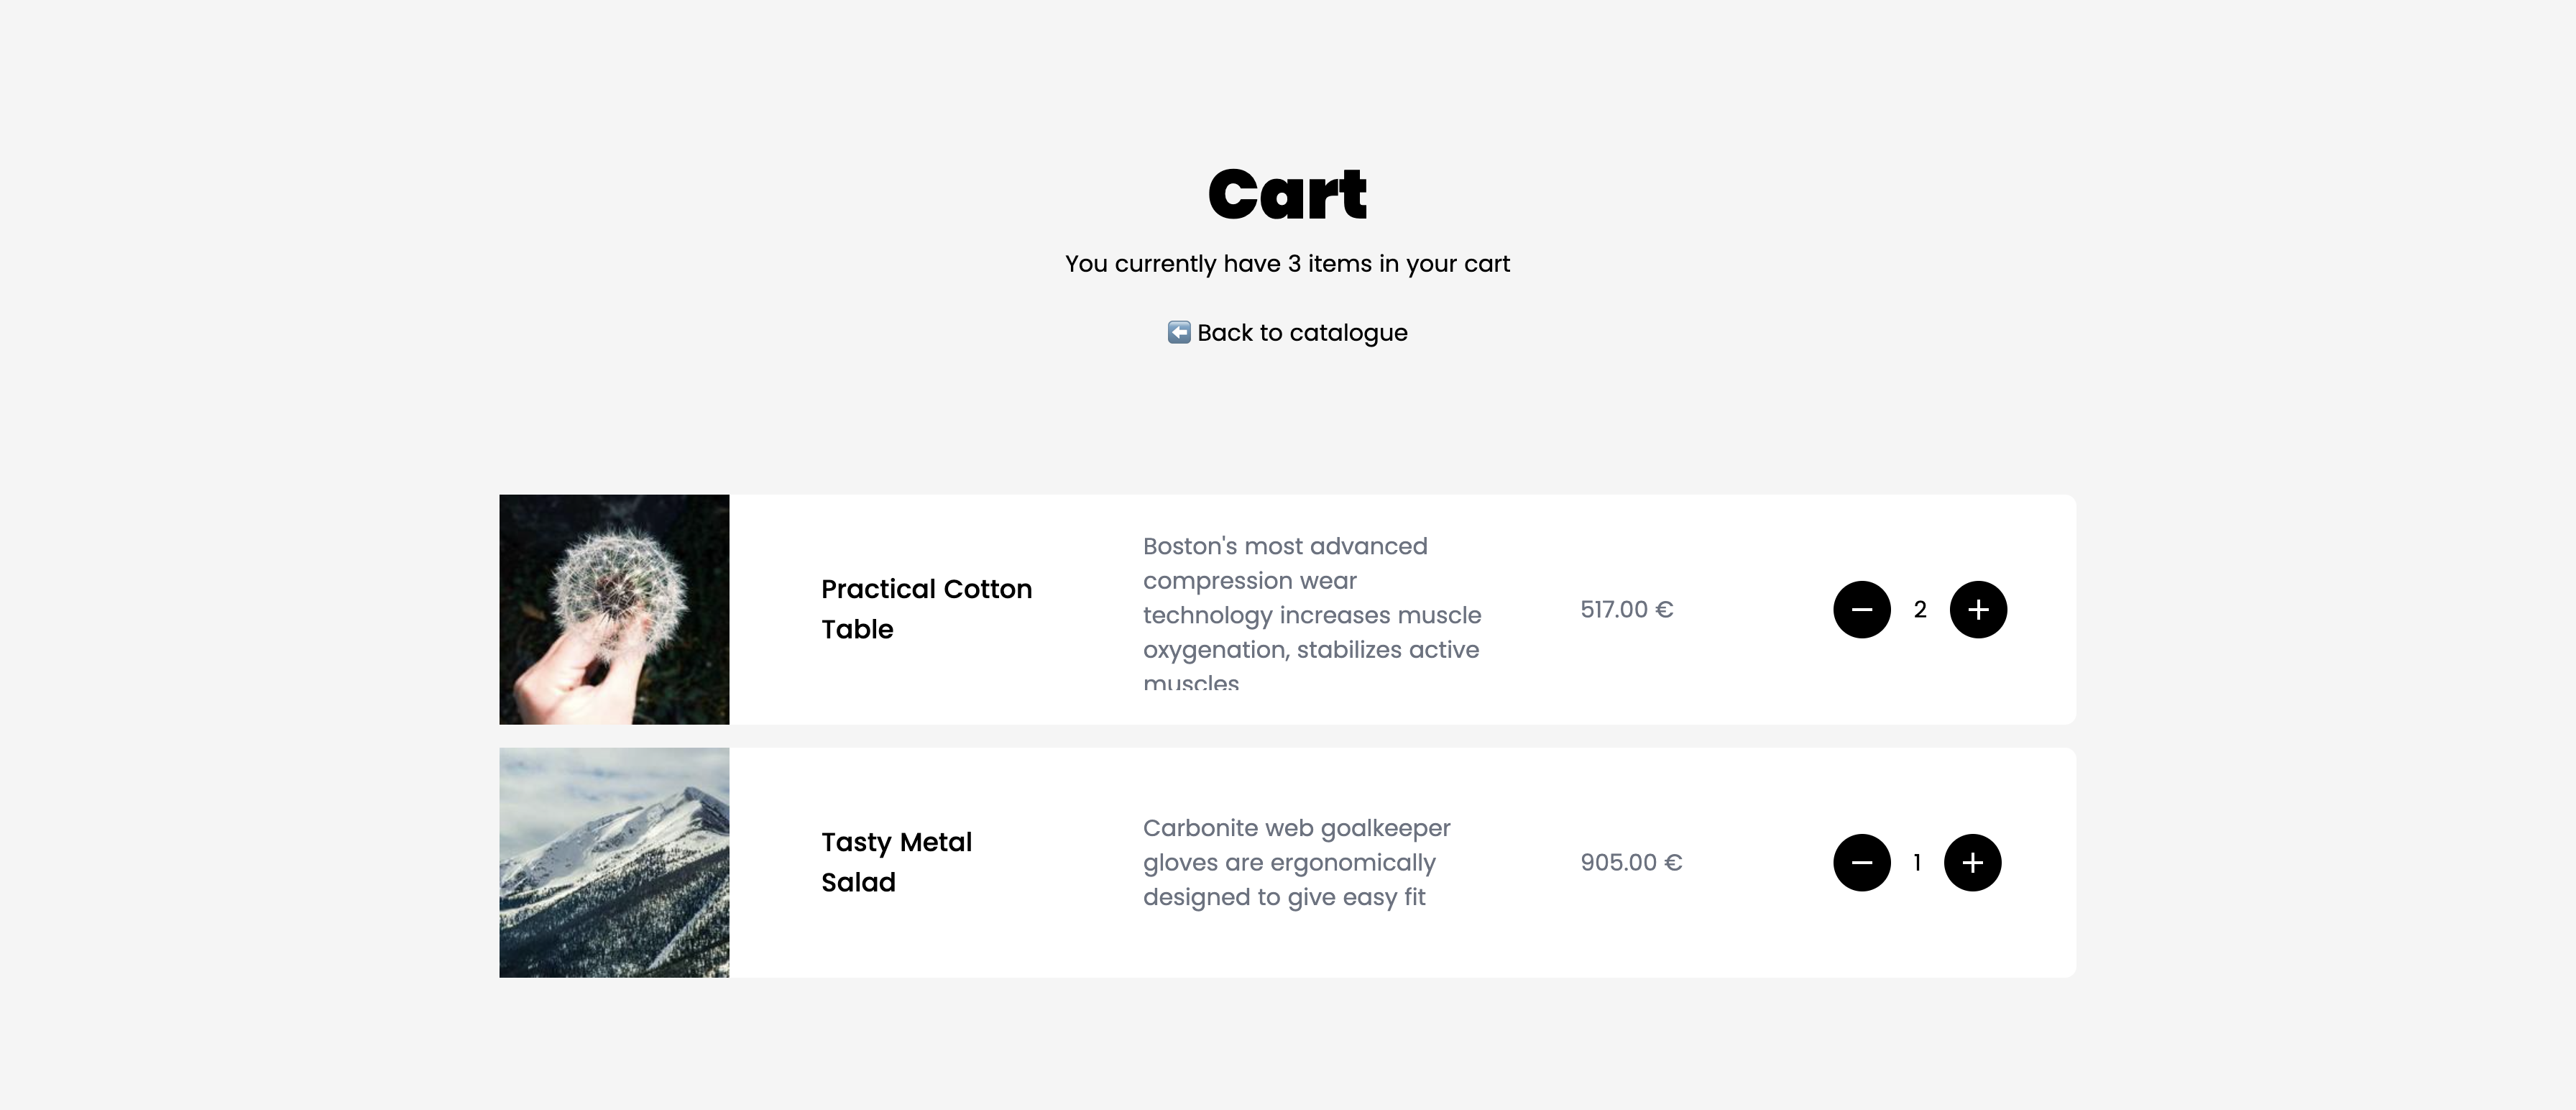Screen dimensions: 2576x1110
Task: Click the Carbonite goalkeeper gloves description
Action: [1296, 862]
